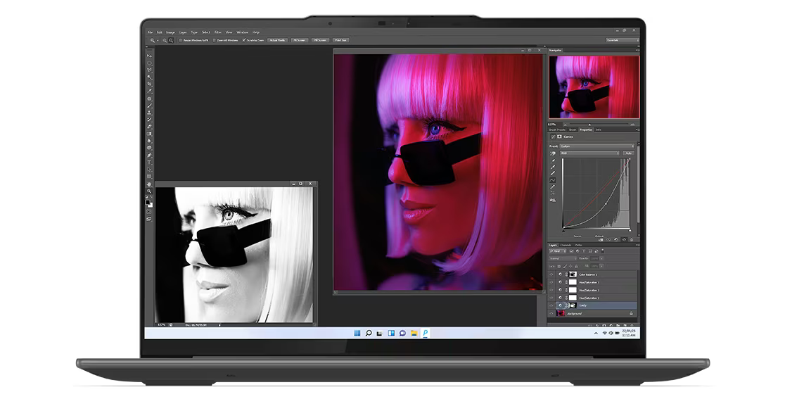785x399 pixels.
Task: Switch to the Channels tab
Action: click(x=566, y=245)
